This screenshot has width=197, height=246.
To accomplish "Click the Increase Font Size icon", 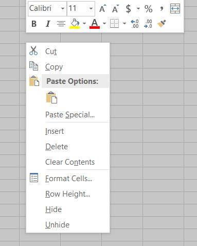I will click(x=103, y=8).
